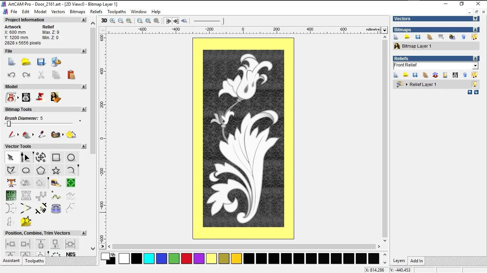The height and width of the screenshot is (273, 487).
Task: Toggle all bitmap layers visibility bulbs
Action: tap(475, 37)
